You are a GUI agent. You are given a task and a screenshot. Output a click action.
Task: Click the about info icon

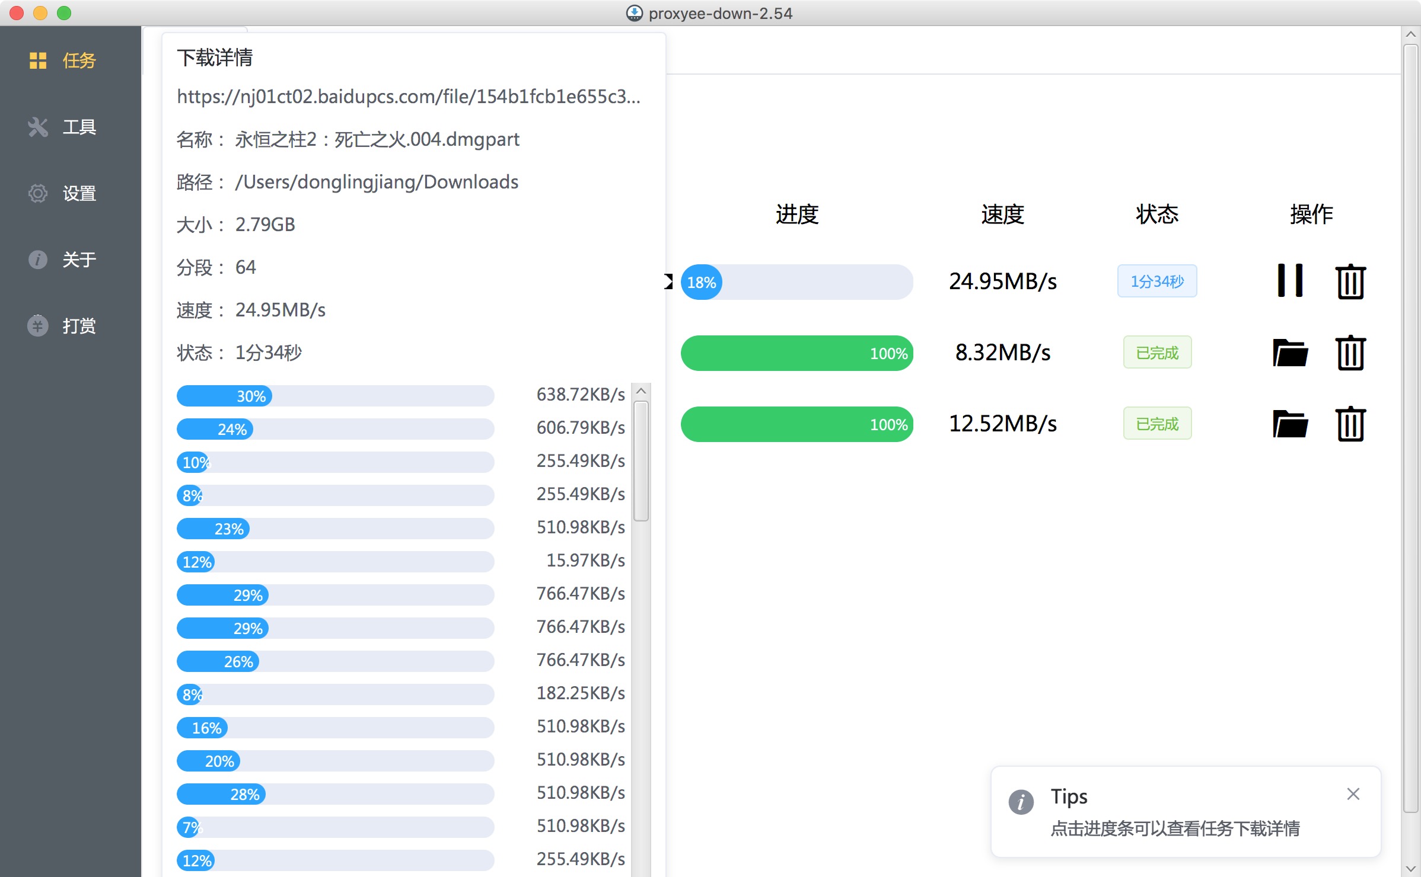pos(38,260)
